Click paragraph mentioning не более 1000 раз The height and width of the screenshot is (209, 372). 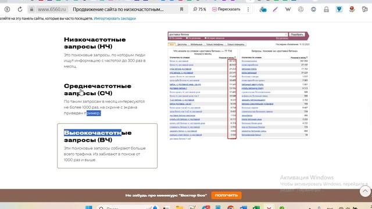click(x=105, y=107)
